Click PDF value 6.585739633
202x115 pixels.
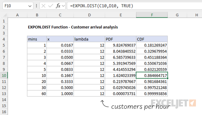coord(121,57)
